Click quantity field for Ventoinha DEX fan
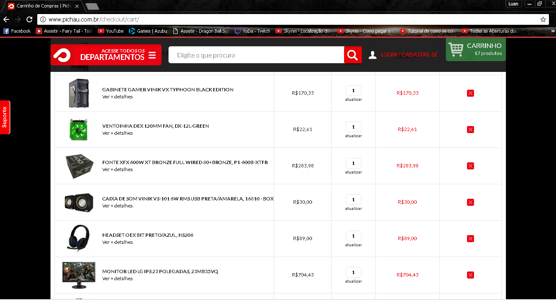 [354, 127]
